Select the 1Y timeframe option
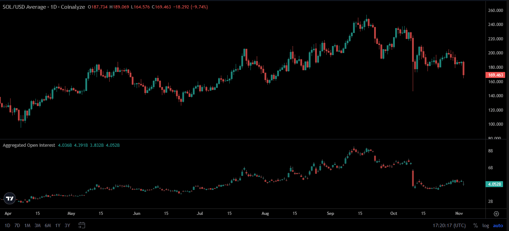509x231 pixels. (58, 226)
